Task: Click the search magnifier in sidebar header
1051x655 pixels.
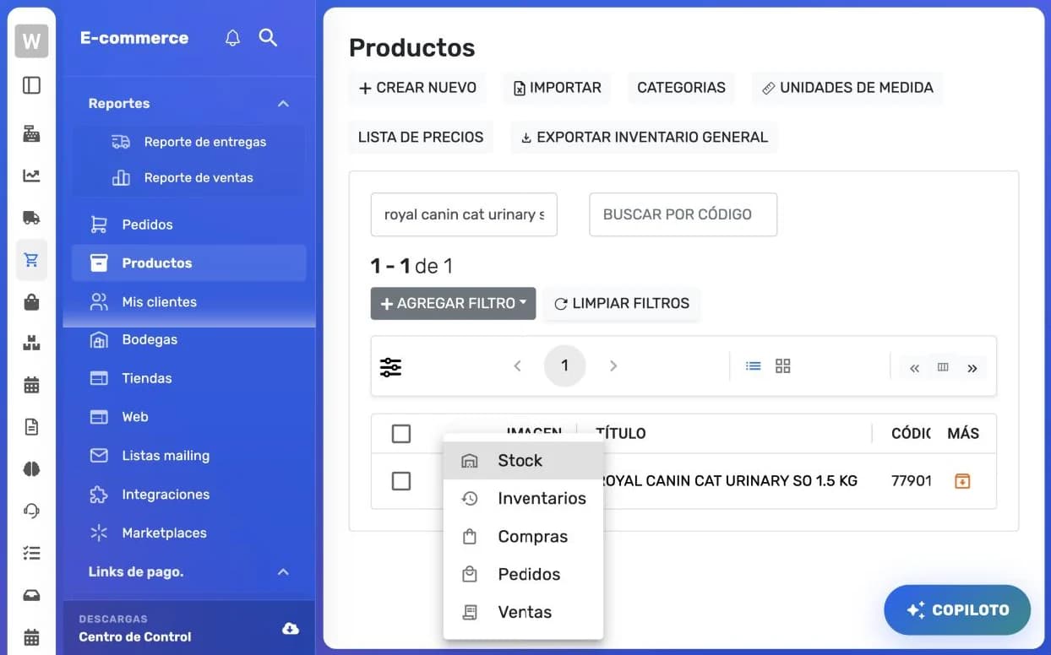Action: click(x=268, y=37)
